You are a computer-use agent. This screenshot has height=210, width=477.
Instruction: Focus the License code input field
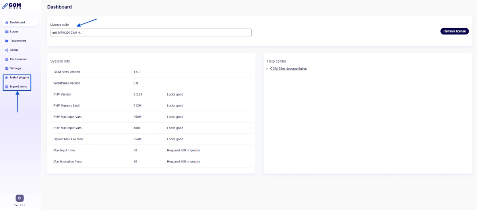click(x=151, y=32)
